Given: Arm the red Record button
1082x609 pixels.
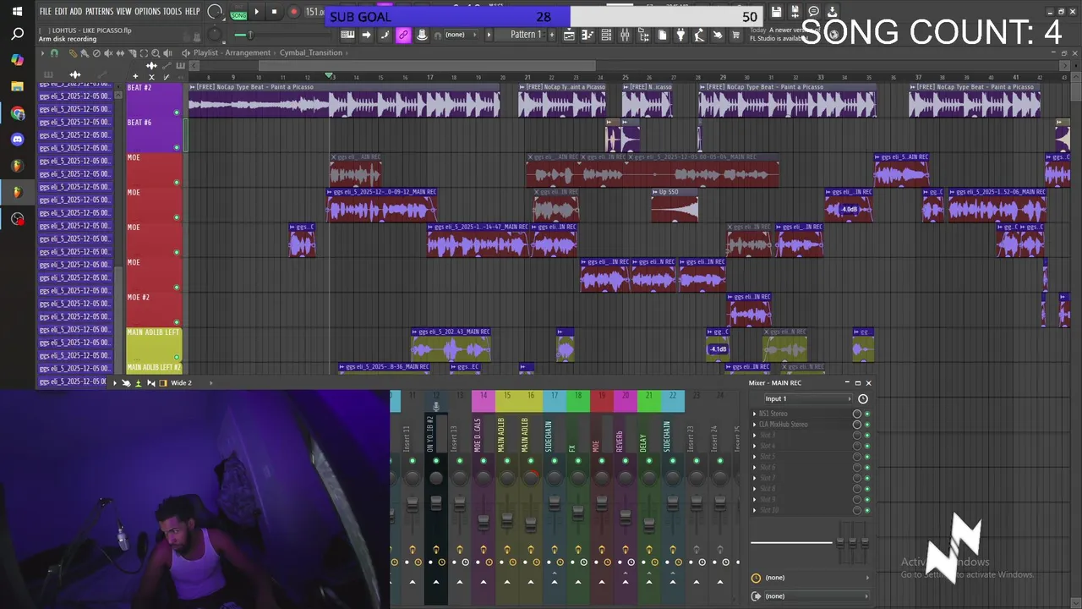Looking at the screenshot, I should pos(293,12).
